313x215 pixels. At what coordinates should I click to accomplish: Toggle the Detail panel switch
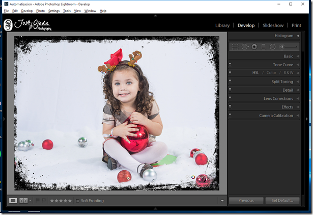pos(230,90)
